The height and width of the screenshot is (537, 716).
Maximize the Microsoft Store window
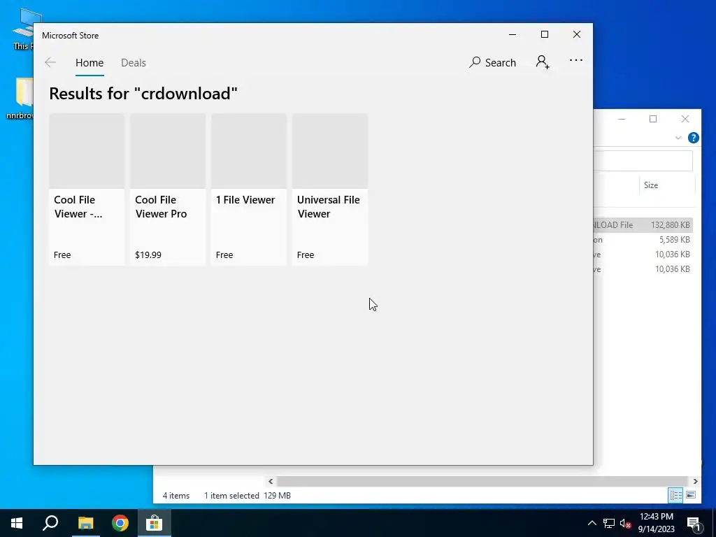point(544,35)
